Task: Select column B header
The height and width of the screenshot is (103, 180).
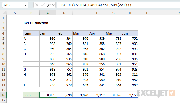Action: pos(31,13)
